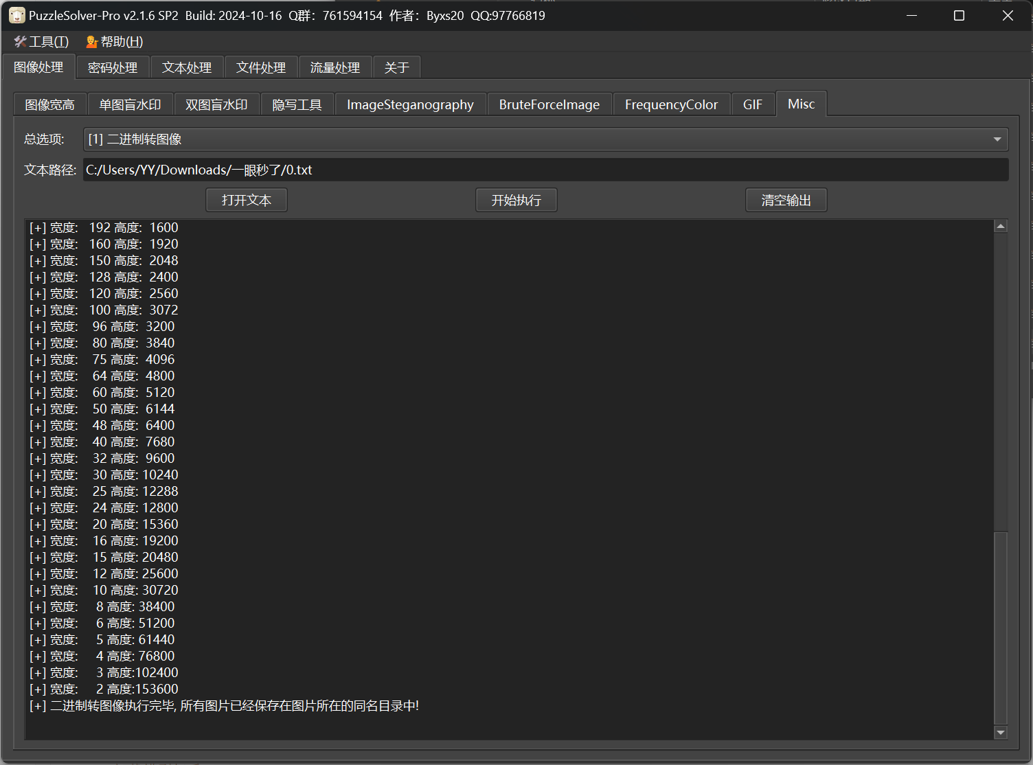
Task: Click output line 宽度 20 高度 15360
Action: pos(104,524)
